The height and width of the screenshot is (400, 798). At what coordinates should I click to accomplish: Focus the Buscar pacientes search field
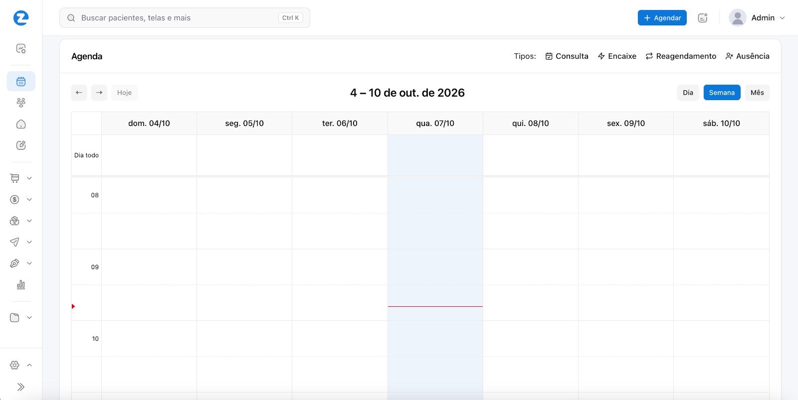185,18
